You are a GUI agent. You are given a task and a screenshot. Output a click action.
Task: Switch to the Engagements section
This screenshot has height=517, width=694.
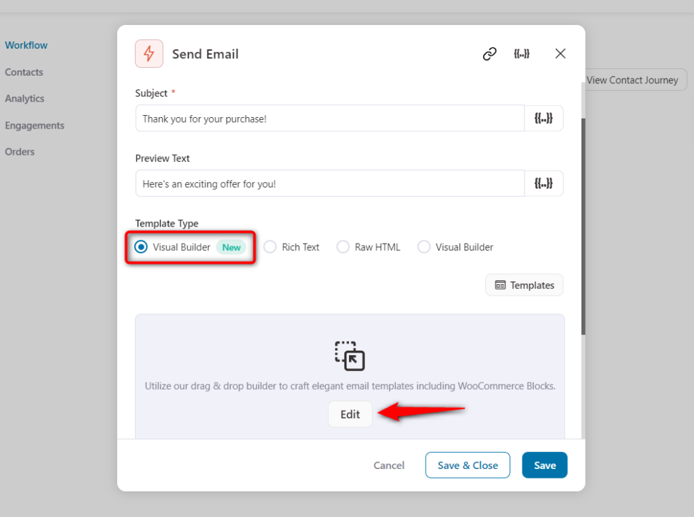(x=35, y=125)
